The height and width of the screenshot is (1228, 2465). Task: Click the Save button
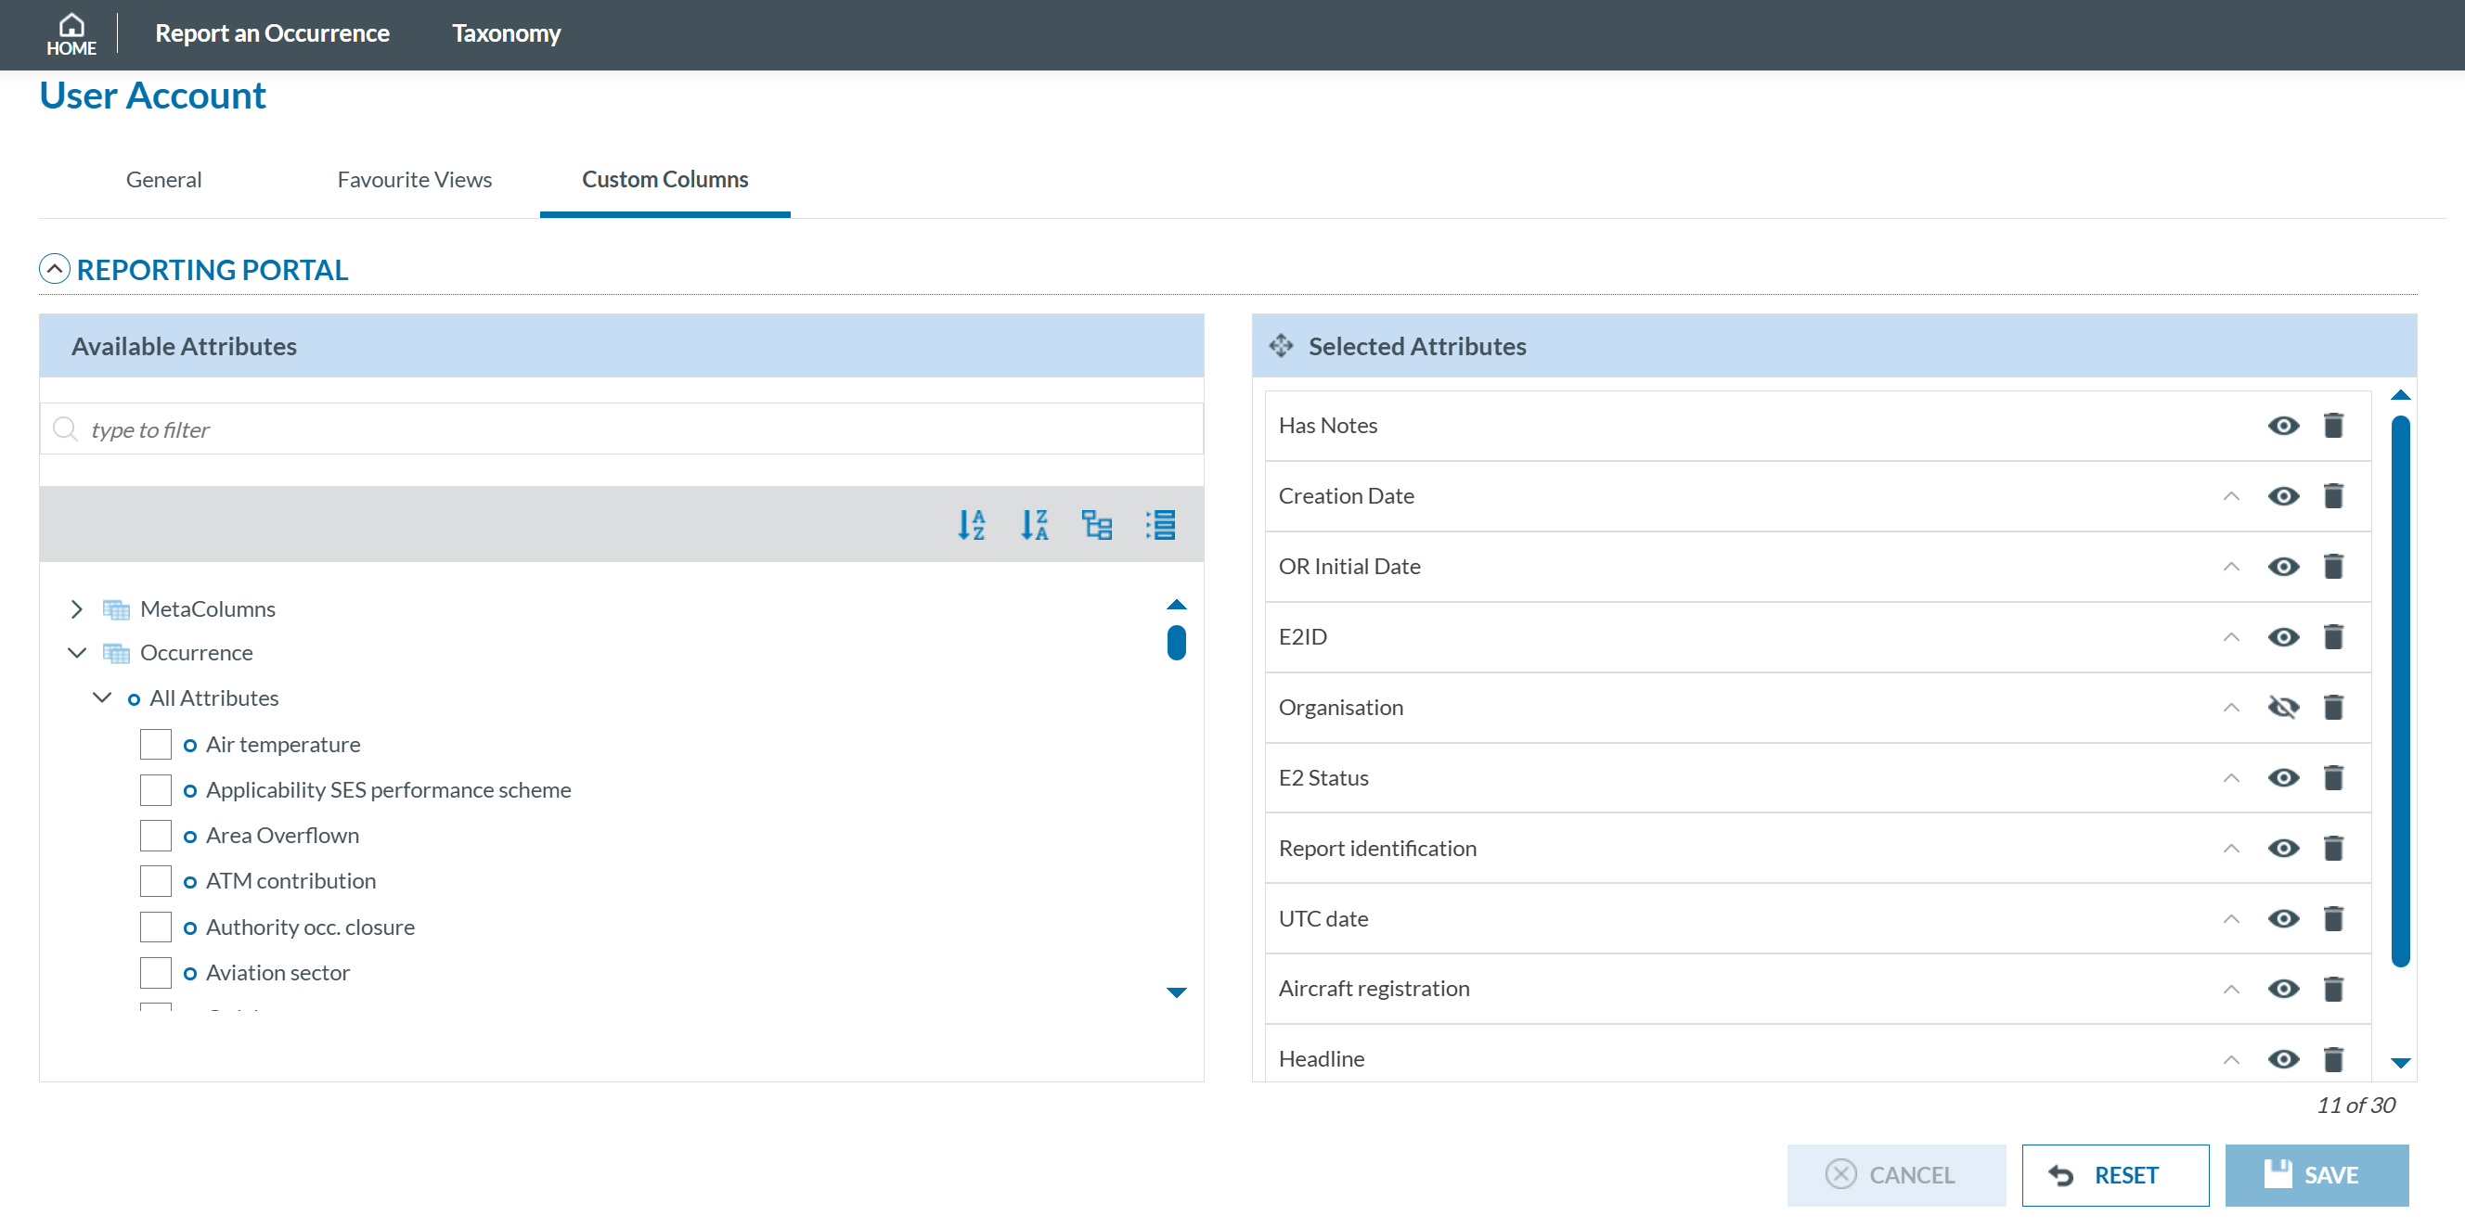pos(2316,1174)
